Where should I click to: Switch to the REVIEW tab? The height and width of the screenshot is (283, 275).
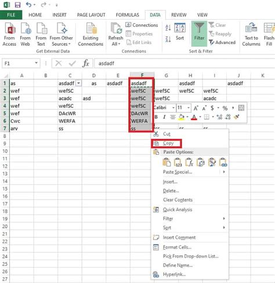coord(179,15)
